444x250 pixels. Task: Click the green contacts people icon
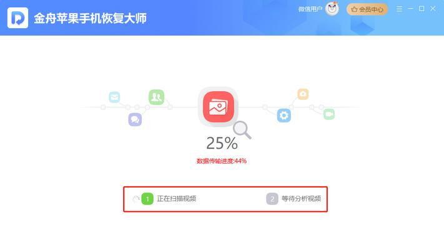[156, 97]
